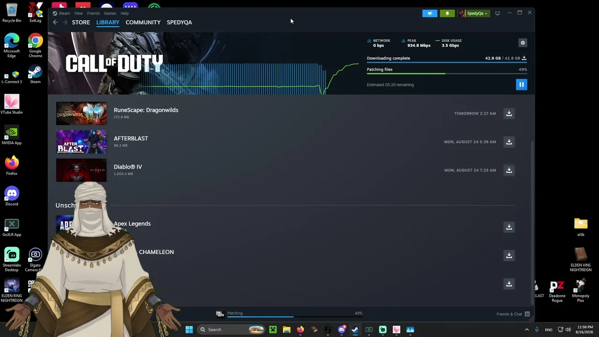599x337 pixels.
Task: Launch Microsoft Edge from desktop
Action: pyautogui.click(x=12, y=45)
